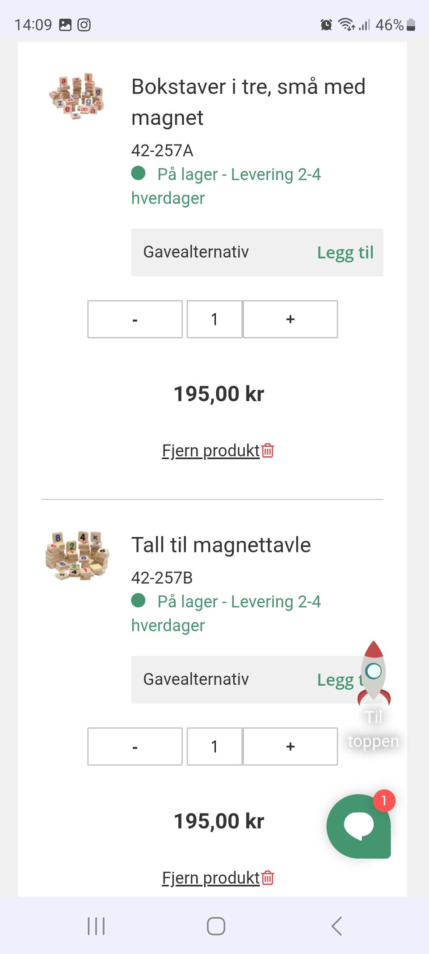429x954 pixels.
Task: Increase quantity of Bokstaver i tre
Action: coord(290,319)
